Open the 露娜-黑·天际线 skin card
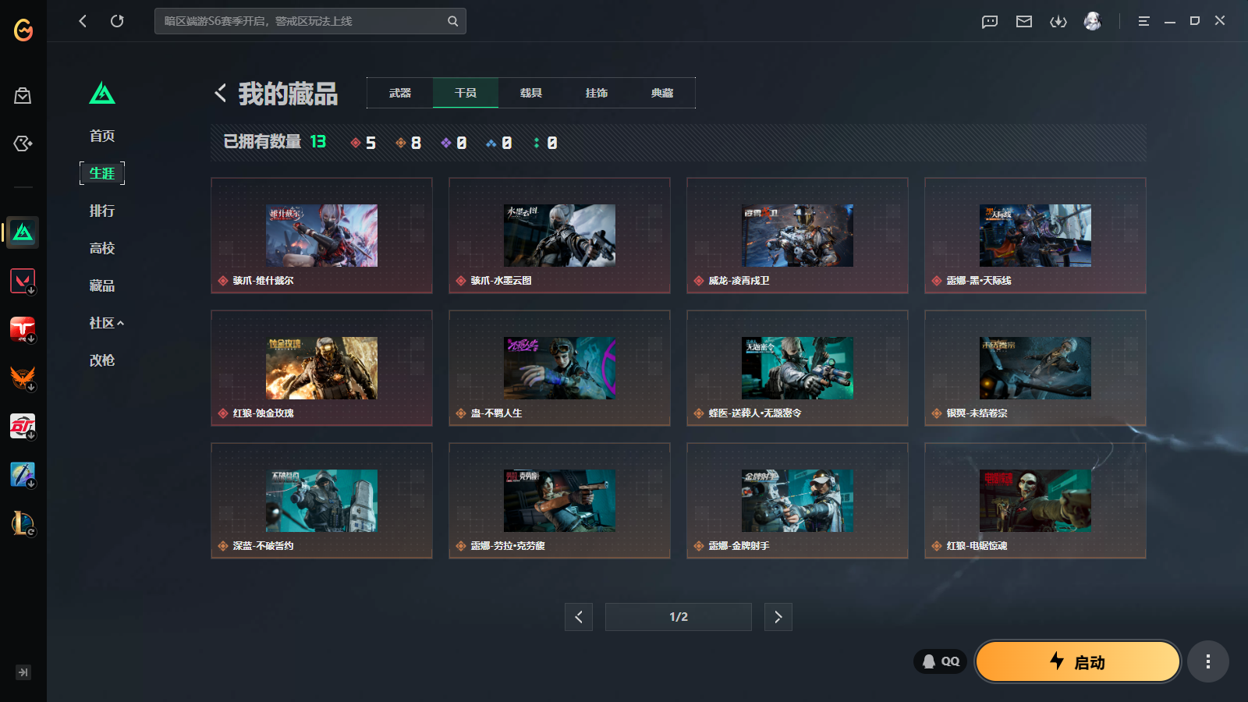Image resolution: width=1248 pixels, height=702 pixels. pyautogui.click(x=1035, y=236)
